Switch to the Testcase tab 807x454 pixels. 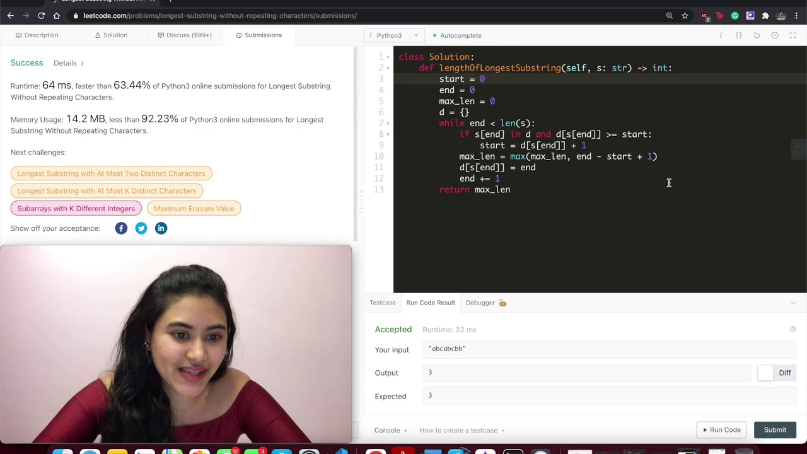point(383,303)
